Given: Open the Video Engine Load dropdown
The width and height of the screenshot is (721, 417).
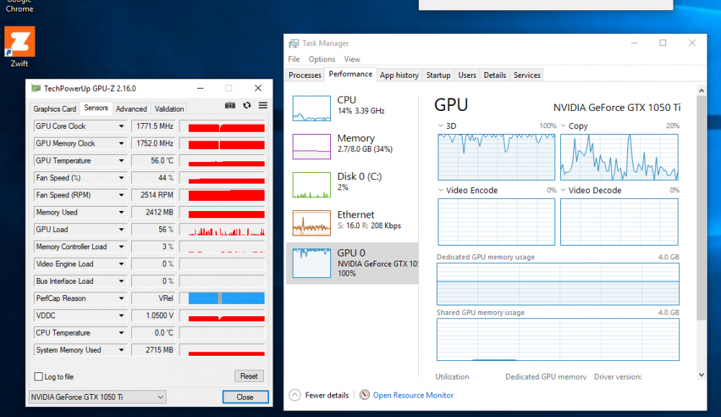Looking at the screenshot, I should [x=121, y=264].
